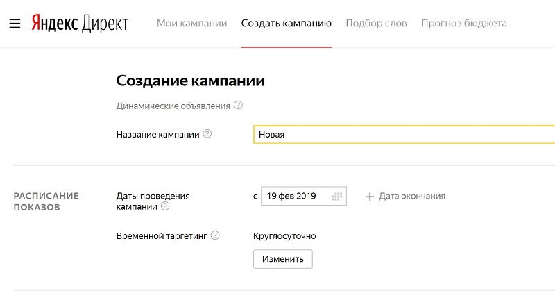Go to Мои кампании tab
Screen dimensions: 555x291
[x=191, y=24]
